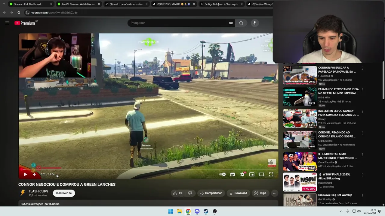Open CONNOR FOI BUSCAR A PAPELADA video thumbnail
The image size is (385, 216).
[300, 75]
